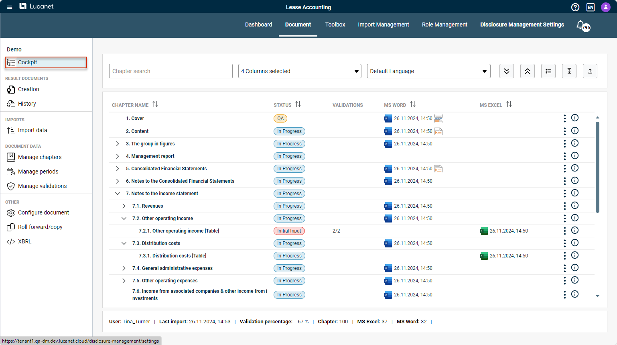
Task: Expand 6. Notes to Consolidated Financial Statements
Action: click(118, 181)
